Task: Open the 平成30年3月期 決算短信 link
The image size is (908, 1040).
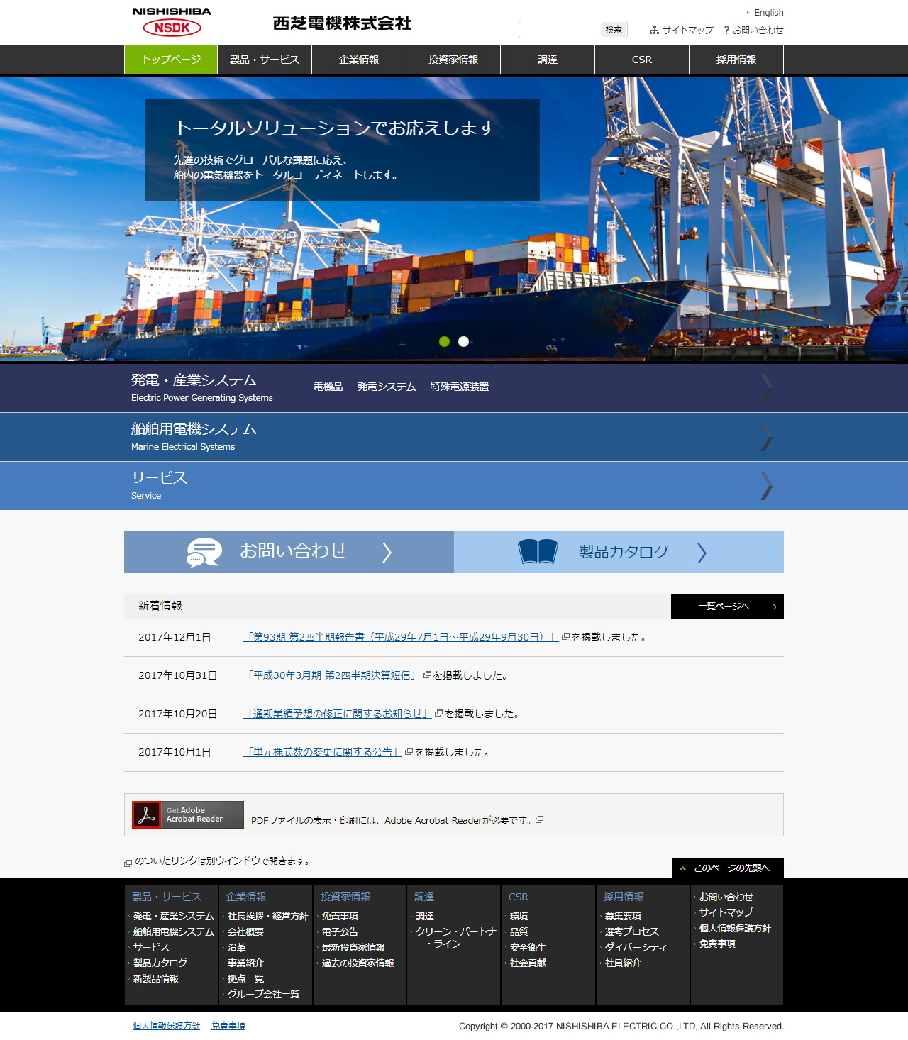Action: click(332, 675)
